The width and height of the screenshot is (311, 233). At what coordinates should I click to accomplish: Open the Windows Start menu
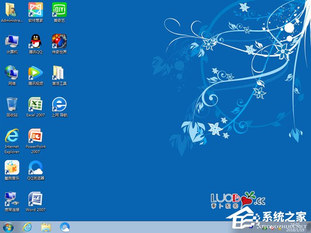click(8, 227)
